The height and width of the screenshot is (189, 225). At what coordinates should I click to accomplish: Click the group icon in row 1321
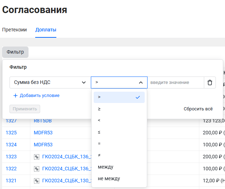point(37,181)
